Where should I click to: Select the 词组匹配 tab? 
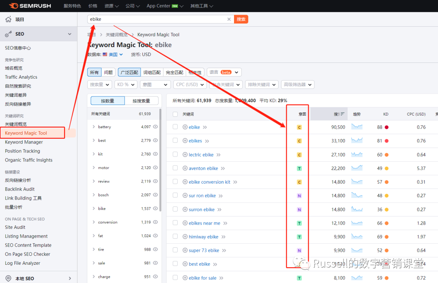pos(152,72)
